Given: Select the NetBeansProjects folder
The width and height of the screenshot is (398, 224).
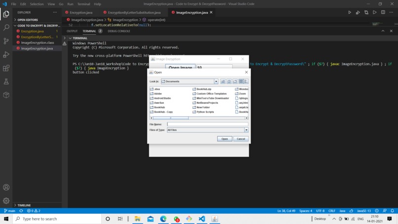Looking at the screenshot, I should click(205, 103).
